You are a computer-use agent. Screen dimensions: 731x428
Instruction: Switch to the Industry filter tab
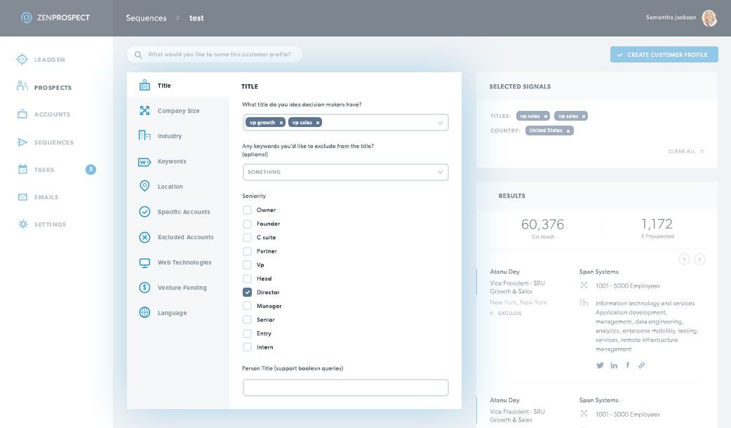(169, 136)
